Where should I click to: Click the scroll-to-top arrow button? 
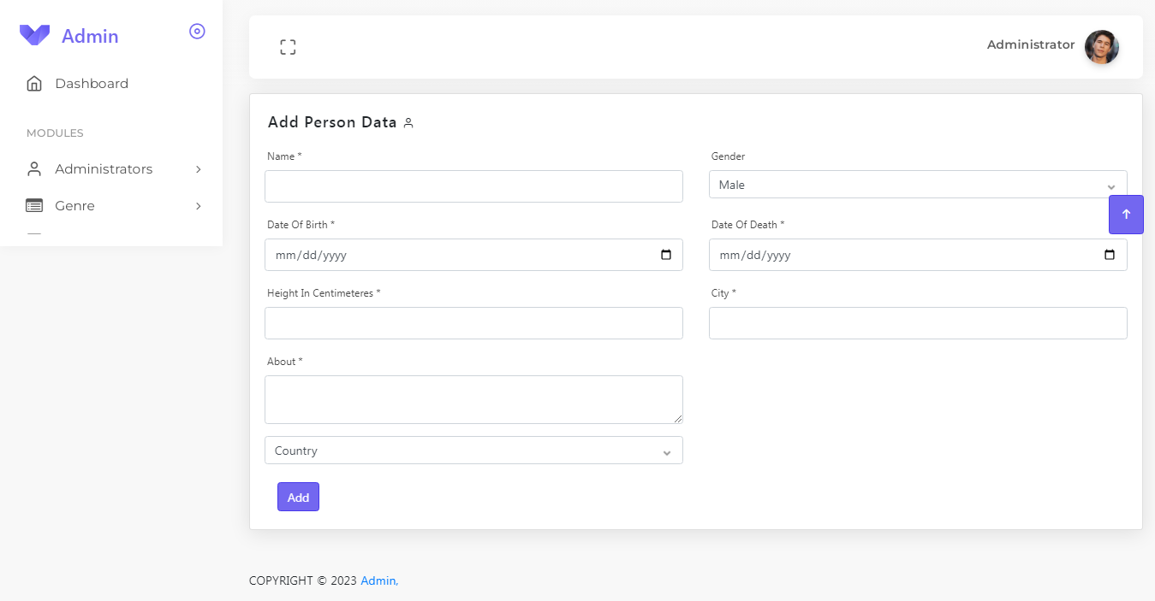coord(1126,215)
